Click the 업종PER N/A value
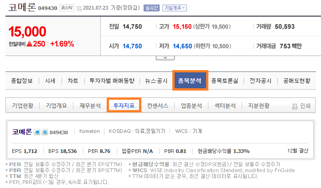Viewport: 321px width, 188px height. click(x=148, y=151)
